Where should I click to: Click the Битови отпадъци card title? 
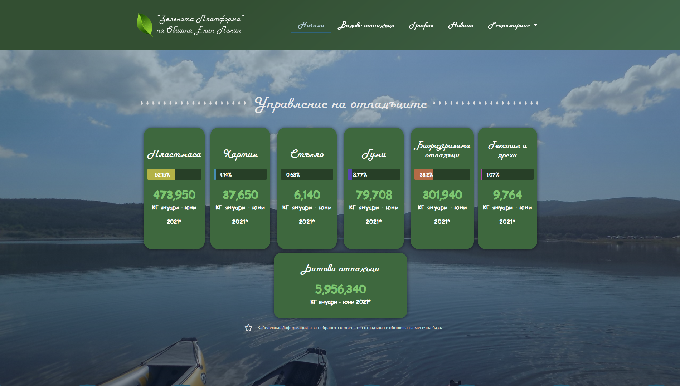click(340, 269)
